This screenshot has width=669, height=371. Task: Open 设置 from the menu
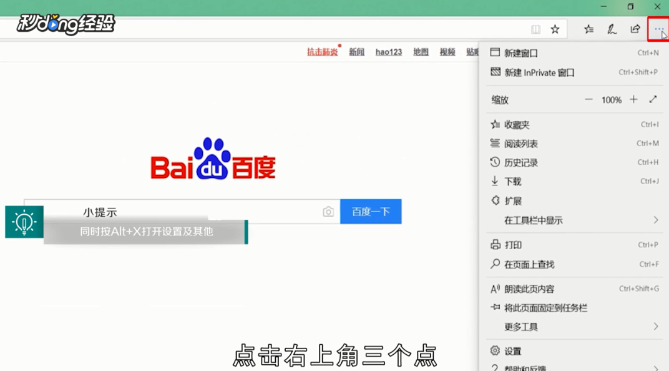point(574,351)
